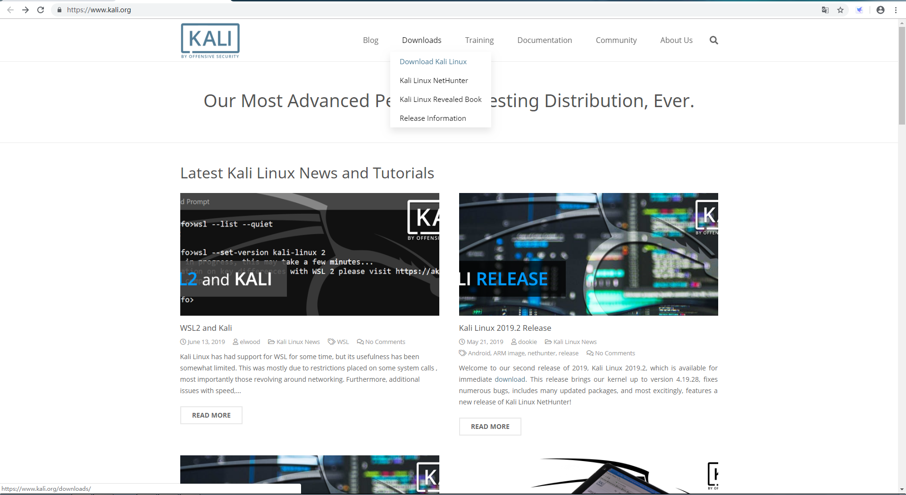
Task: Click the tag icon before Android
Action: (462, 353)
